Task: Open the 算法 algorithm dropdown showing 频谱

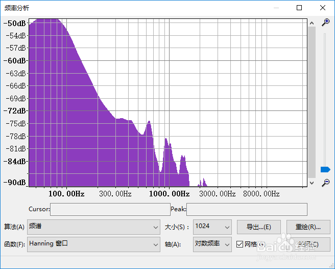Action: pyautogui.click(x=93, y=227)
